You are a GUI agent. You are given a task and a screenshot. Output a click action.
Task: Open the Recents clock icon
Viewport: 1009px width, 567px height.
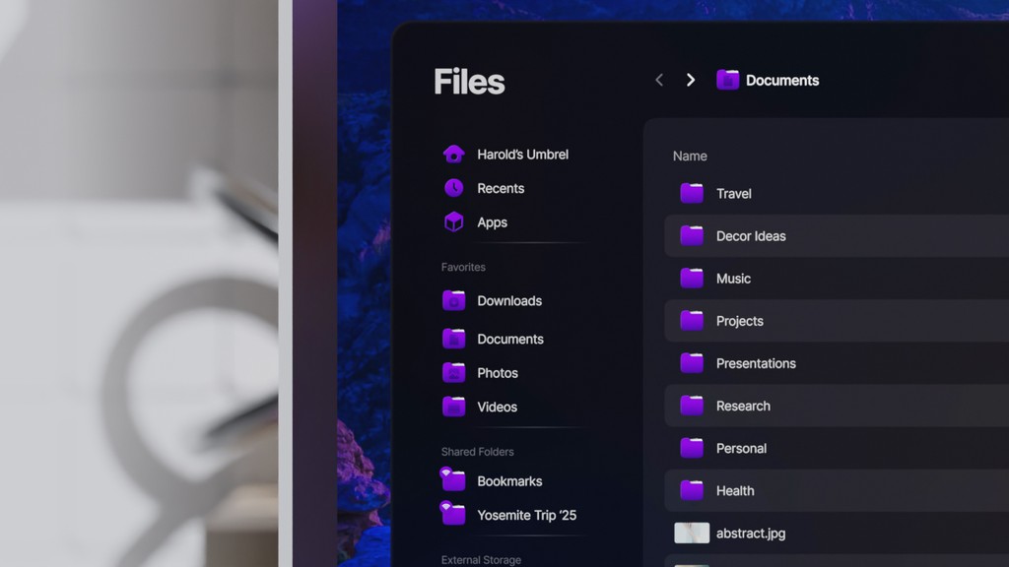pos(453,188)
